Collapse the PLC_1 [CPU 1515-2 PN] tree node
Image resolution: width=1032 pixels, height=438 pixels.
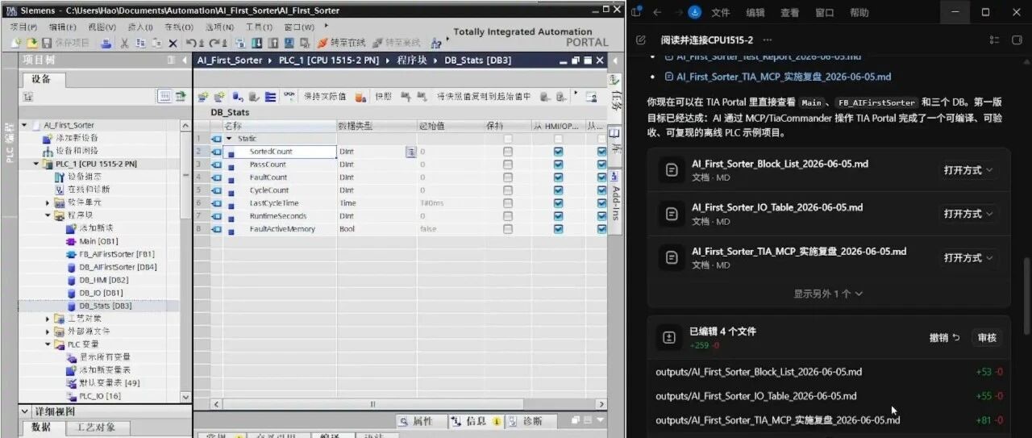[35, 164]
